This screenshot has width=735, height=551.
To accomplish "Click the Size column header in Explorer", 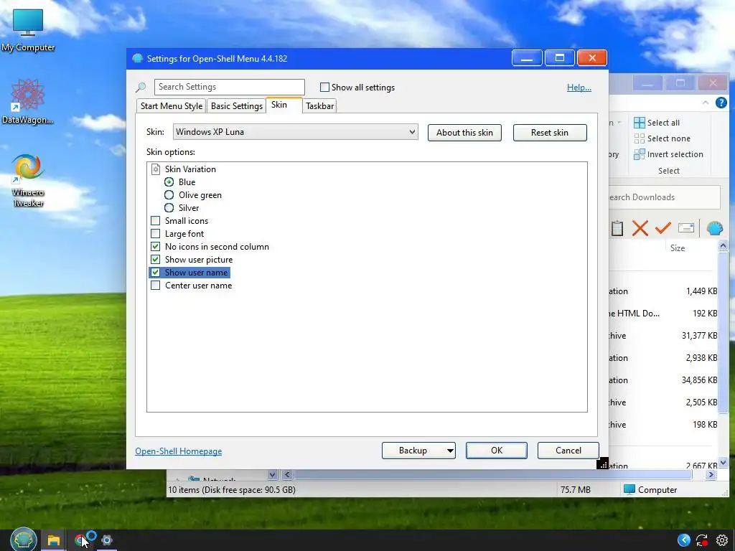I will pos(678,248).
